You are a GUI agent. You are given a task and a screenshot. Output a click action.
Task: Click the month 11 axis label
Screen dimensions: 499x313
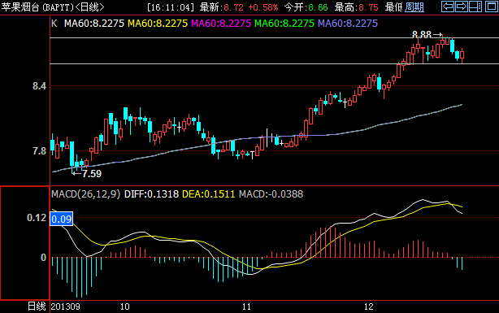tap(246, 306)
